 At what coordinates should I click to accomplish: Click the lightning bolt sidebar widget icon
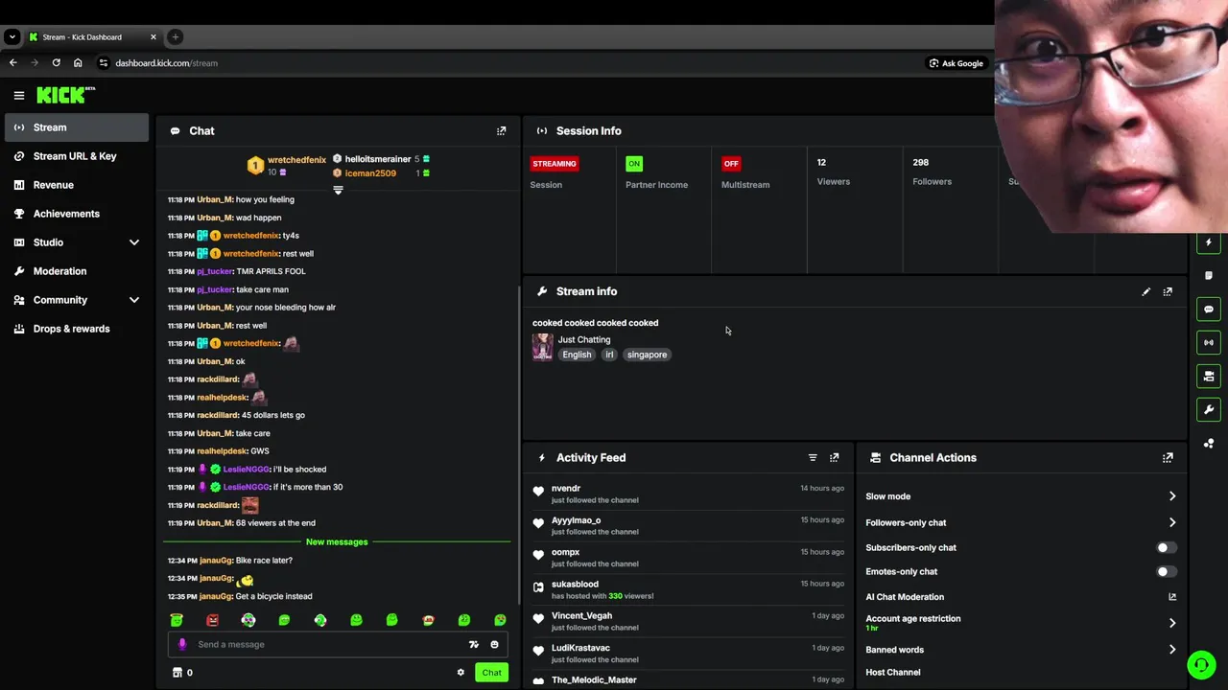1209,242
